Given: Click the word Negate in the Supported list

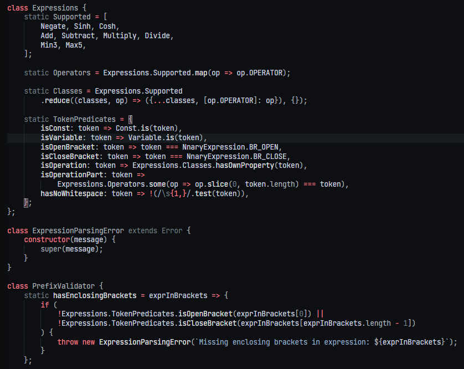Looking at the screenshot, I should coord(53,27).
